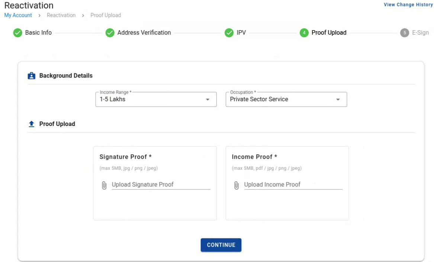
Task: Click the Proof Upload section arrow icon
Action: coord(32,124)
